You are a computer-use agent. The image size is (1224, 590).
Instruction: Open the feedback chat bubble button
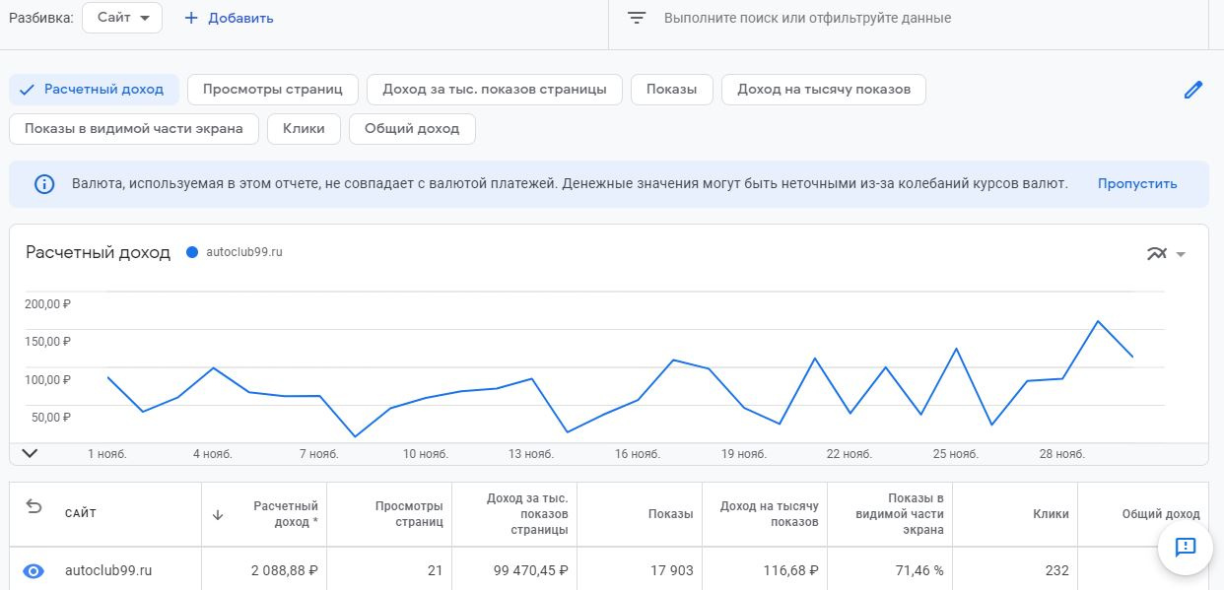pos(1185,547)
